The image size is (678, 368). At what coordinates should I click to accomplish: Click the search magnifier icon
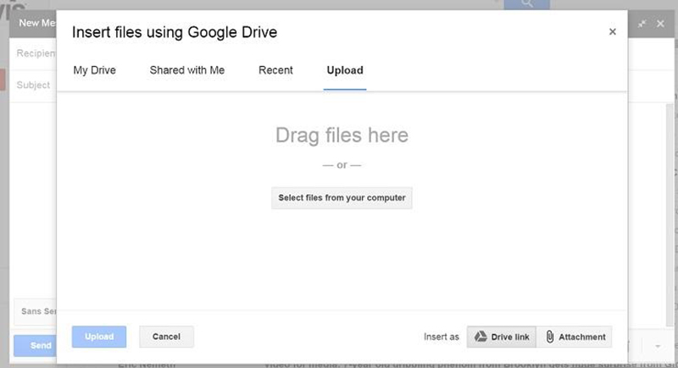point(527,4)
